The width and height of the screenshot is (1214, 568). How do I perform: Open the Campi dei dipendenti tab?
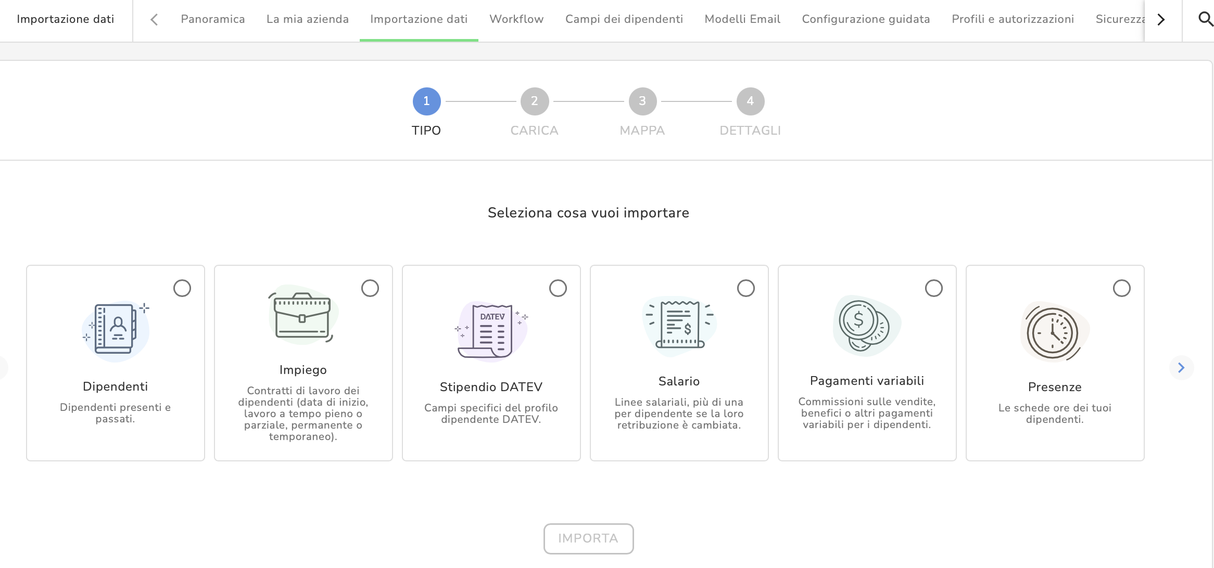(x=624, y=19)
